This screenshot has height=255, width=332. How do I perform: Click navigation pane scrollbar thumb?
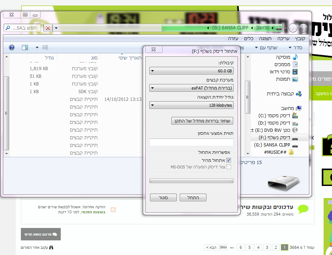point(247,97)
